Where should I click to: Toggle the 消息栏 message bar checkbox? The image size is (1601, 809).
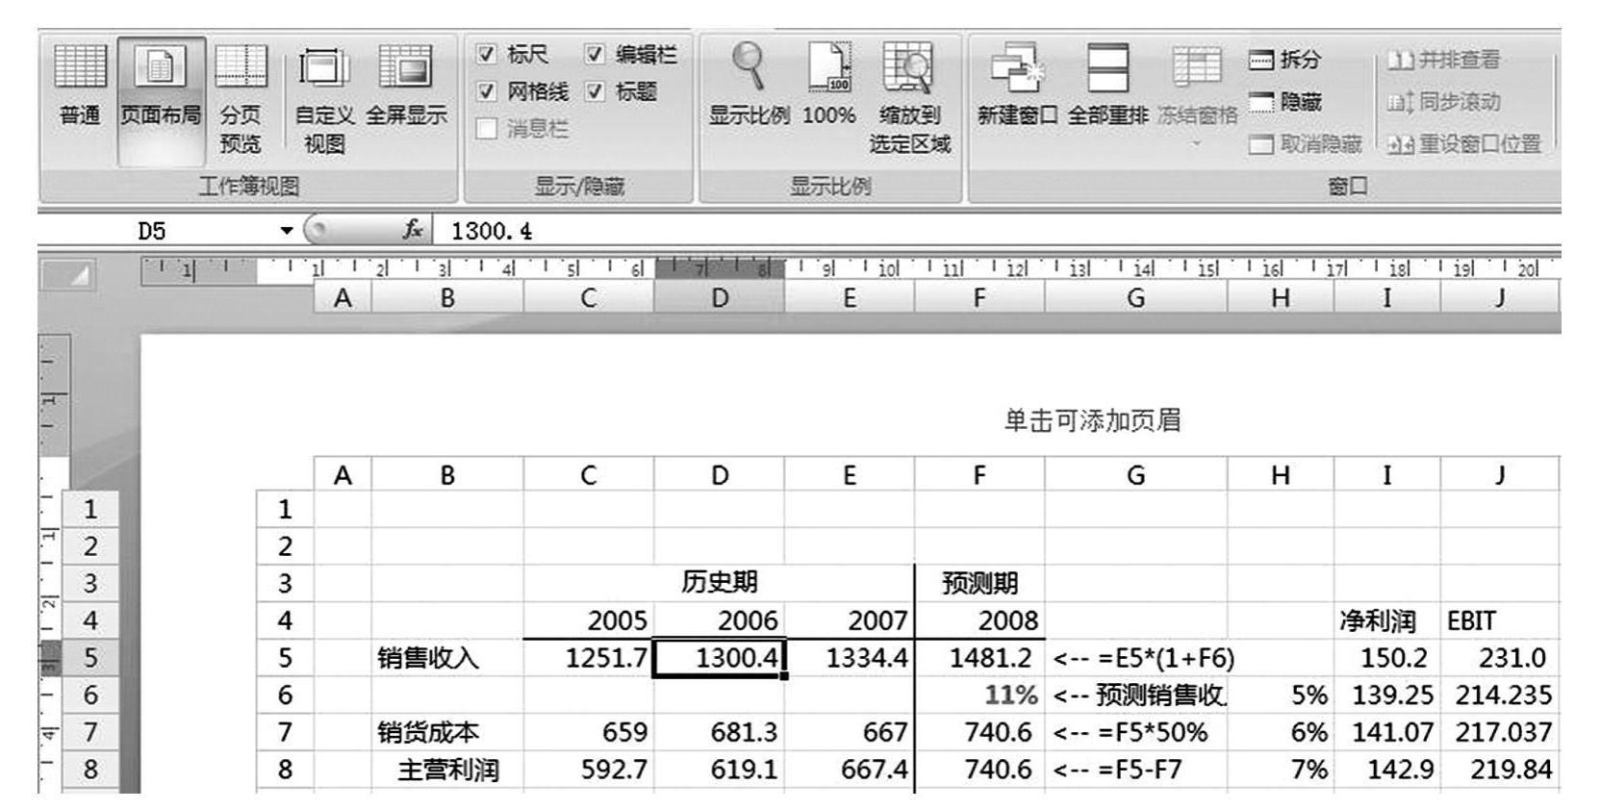tap(487, 129)
